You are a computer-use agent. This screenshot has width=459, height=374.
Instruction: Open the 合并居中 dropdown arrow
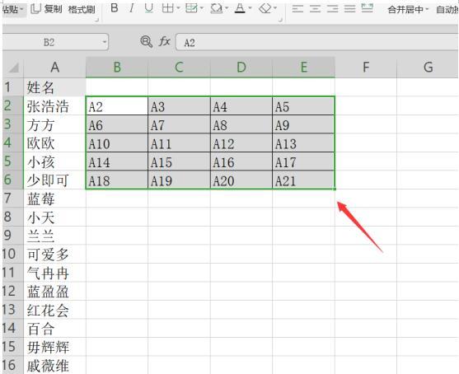[427, 9]
